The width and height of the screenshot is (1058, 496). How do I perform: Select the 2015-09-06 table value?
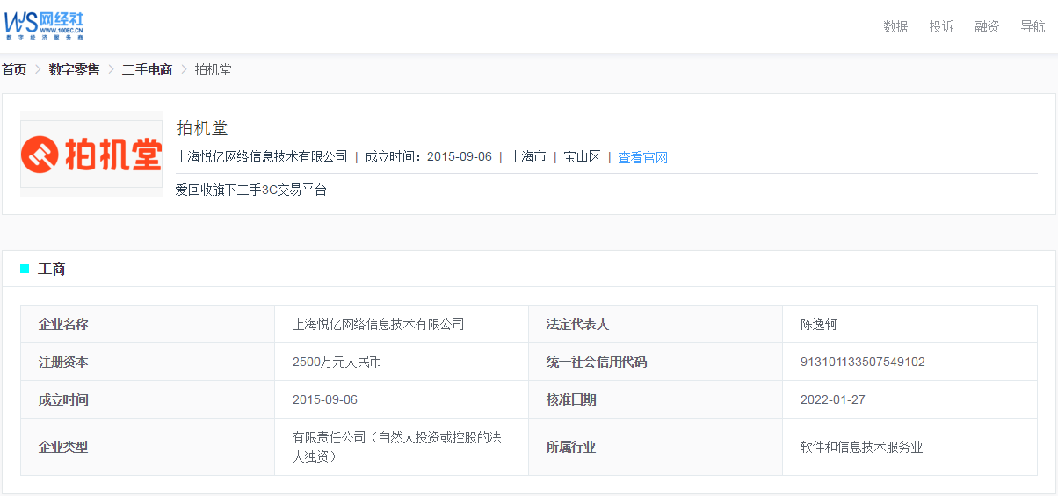[325, 399]
